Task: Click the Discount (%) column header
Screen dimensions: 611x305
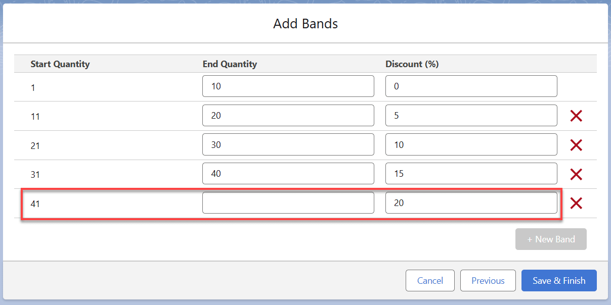Action: click(412, 64)
